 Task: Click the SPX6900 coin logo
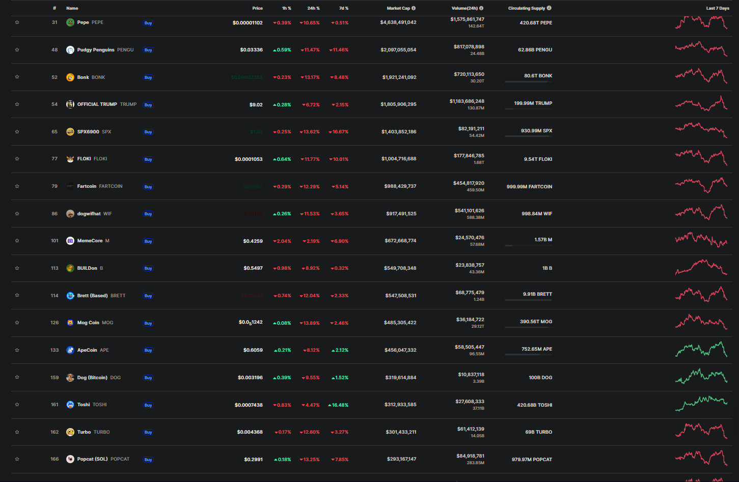click(70, 132)
